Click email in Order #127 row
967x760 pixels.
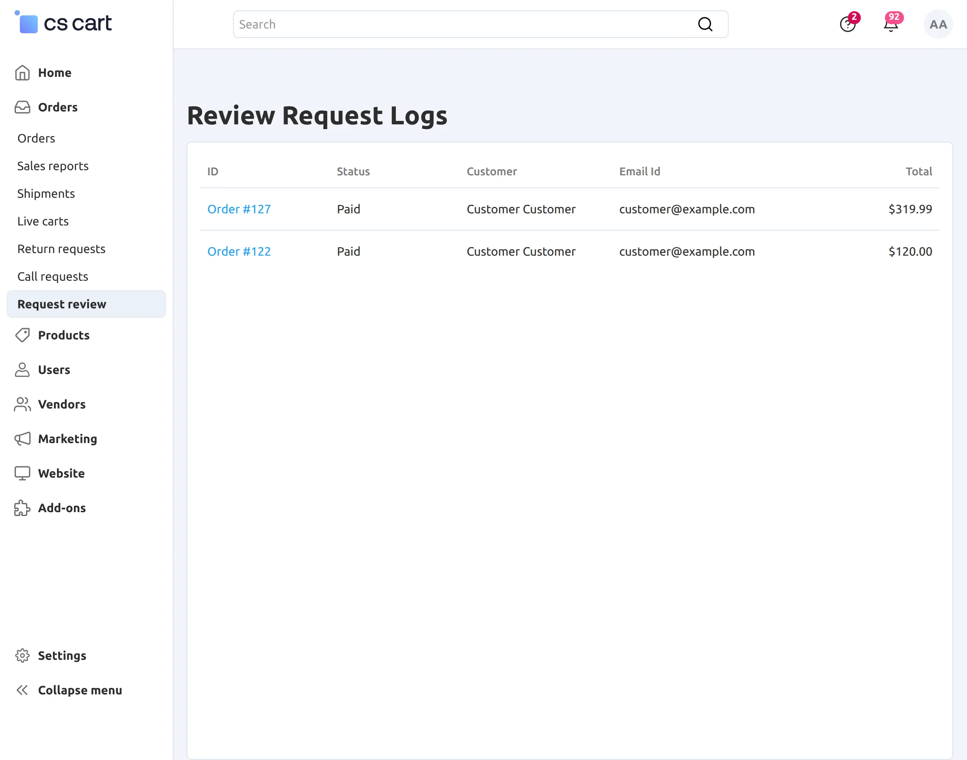coord(687,209)
